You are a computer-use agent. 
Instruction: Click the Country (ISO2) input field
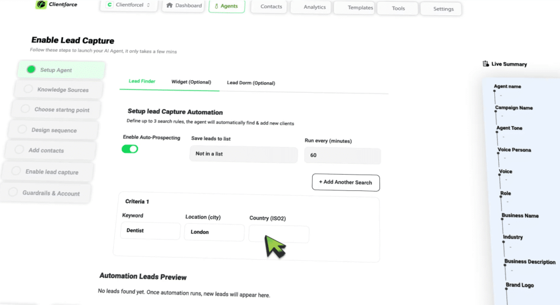[x=278, y=234]
